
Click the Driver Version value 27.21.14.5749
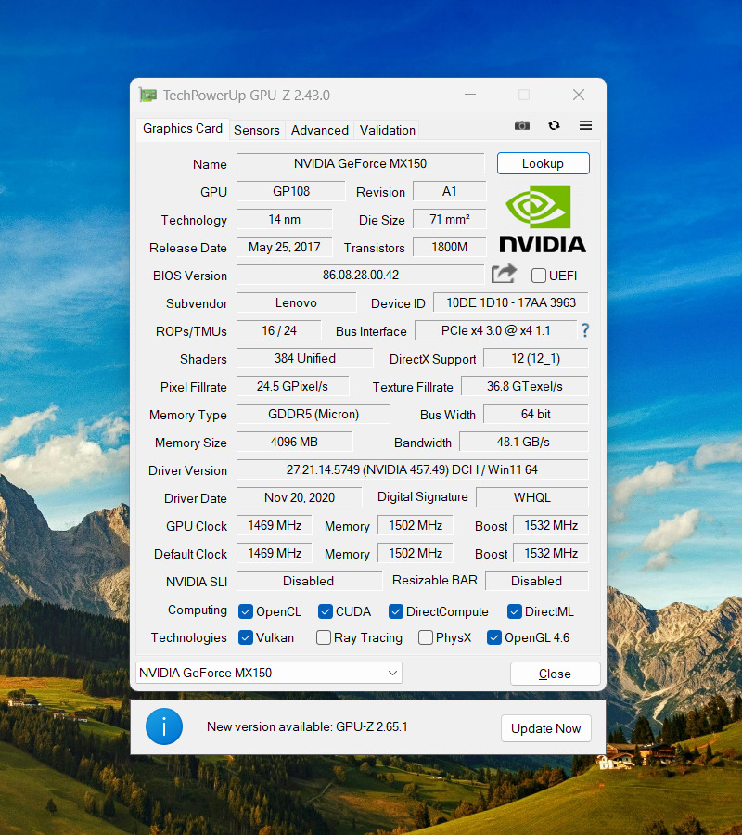pos(413,469)
